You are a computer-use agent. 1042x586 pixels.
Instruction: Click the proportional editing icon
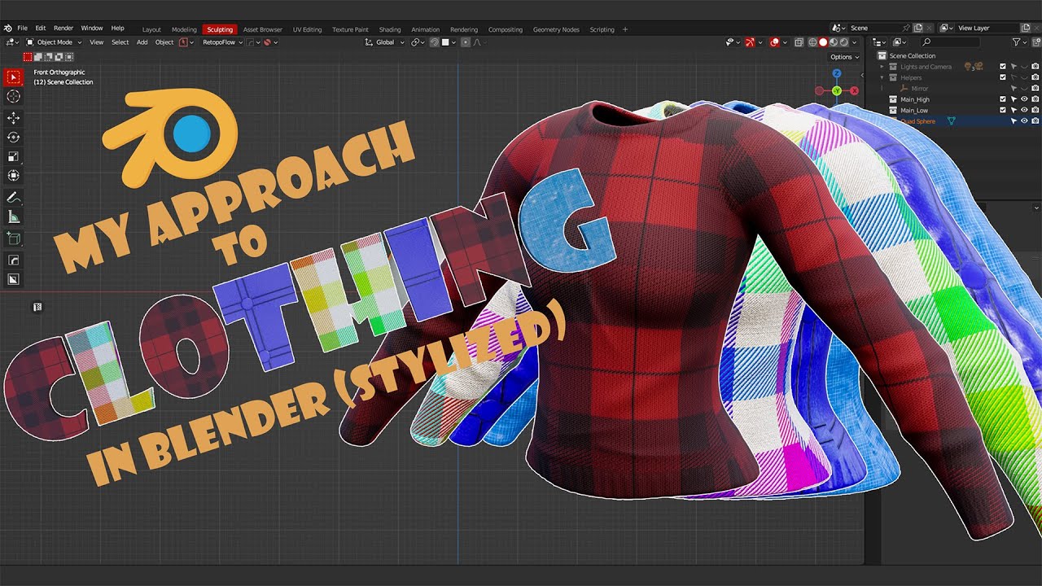pos(465,42)
